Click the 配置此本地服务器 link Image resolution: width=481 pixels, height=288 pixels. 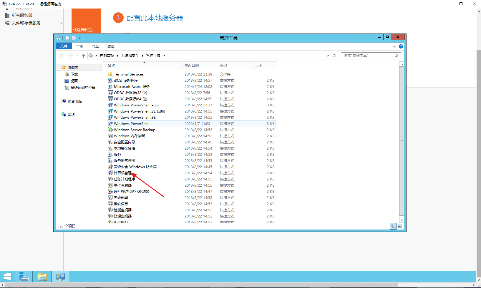point(155,18)
